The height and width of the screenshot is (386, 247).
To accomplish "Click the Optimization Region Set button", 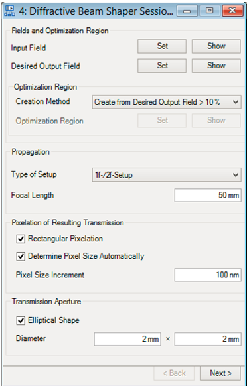I will [162, 121].
